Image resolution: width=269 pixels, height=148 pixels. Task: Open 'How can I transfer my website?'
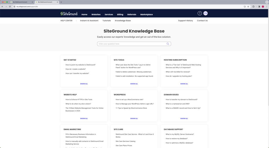[77, 73]
